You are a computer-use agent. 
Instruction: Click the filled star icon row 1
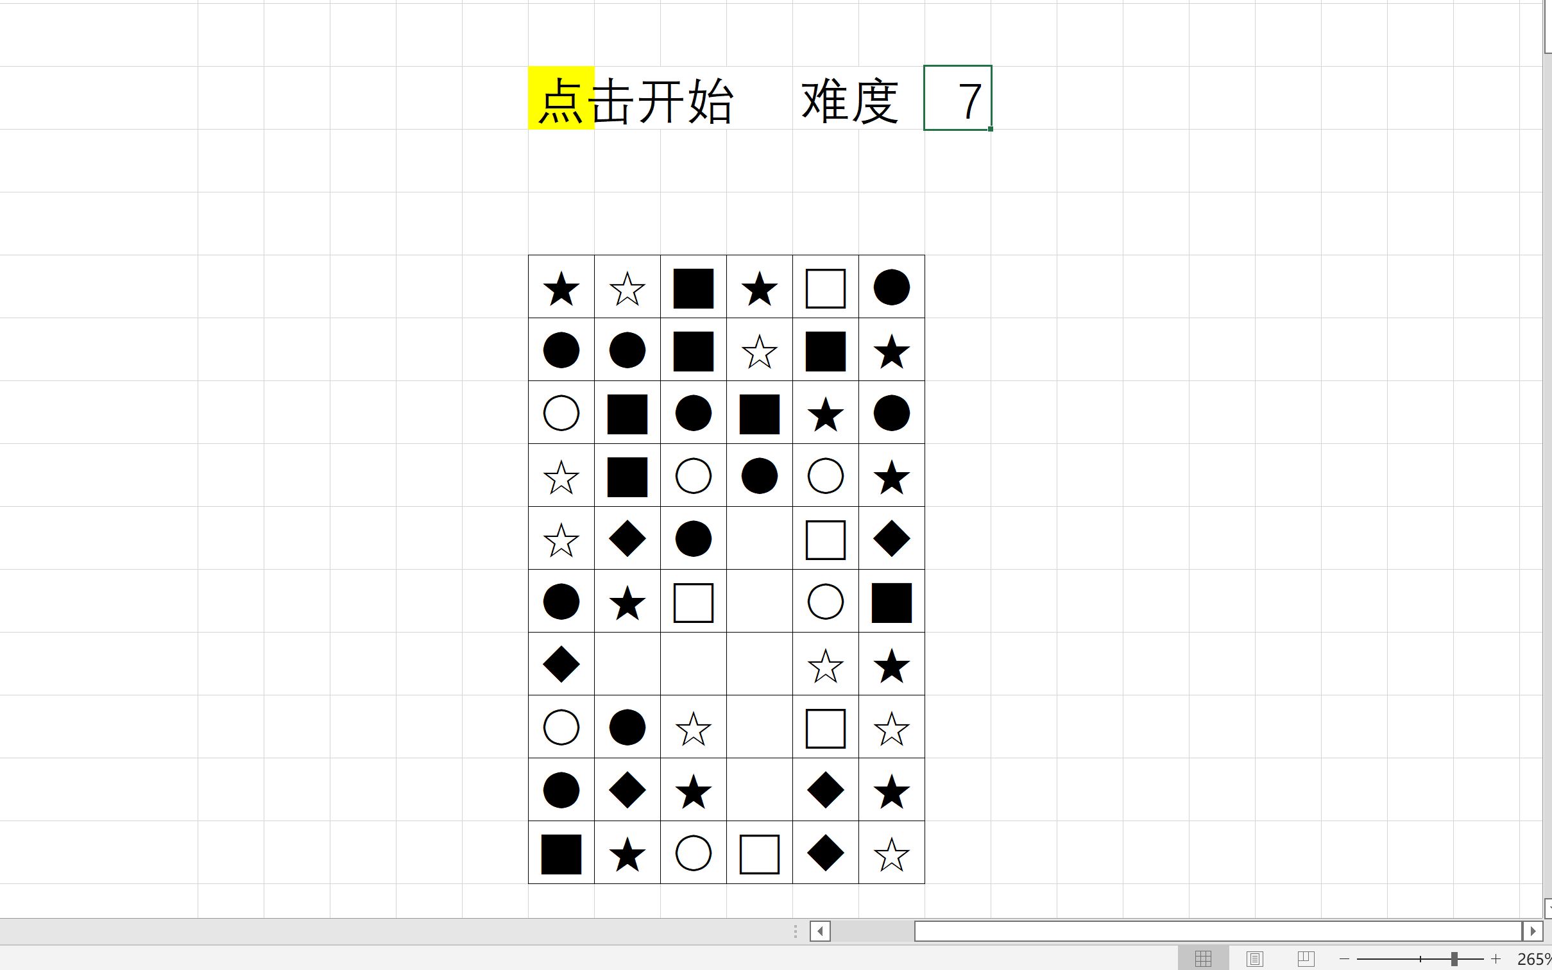[x=561, y=288]
